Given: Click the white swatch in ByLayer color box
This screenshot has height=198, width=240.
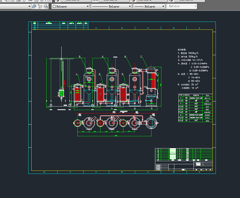Looking at the screenshot, I should 54,6.
